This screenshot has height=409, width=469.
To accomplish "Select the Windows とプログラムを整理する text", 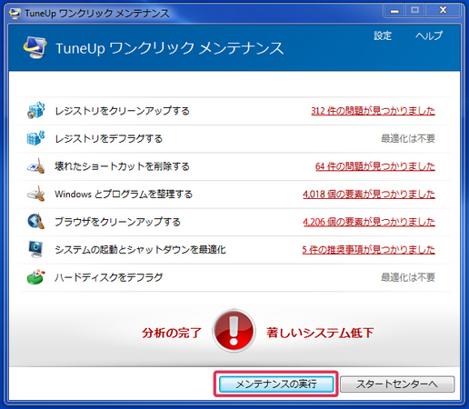I will (x=124, y=194).
